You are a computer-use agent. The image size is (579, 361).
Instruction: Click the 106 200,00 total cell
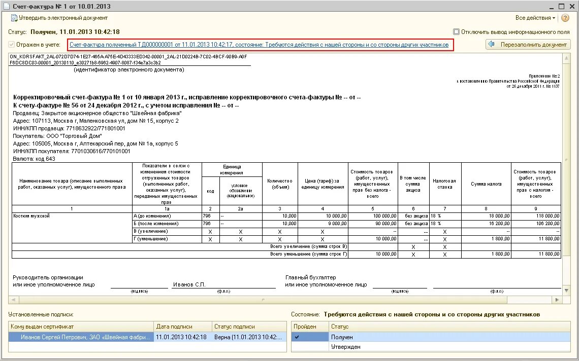(536, 224)
